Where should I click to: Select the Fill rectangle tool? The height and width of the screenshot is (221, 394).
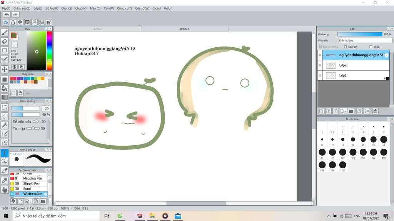[x=5, y=79]
